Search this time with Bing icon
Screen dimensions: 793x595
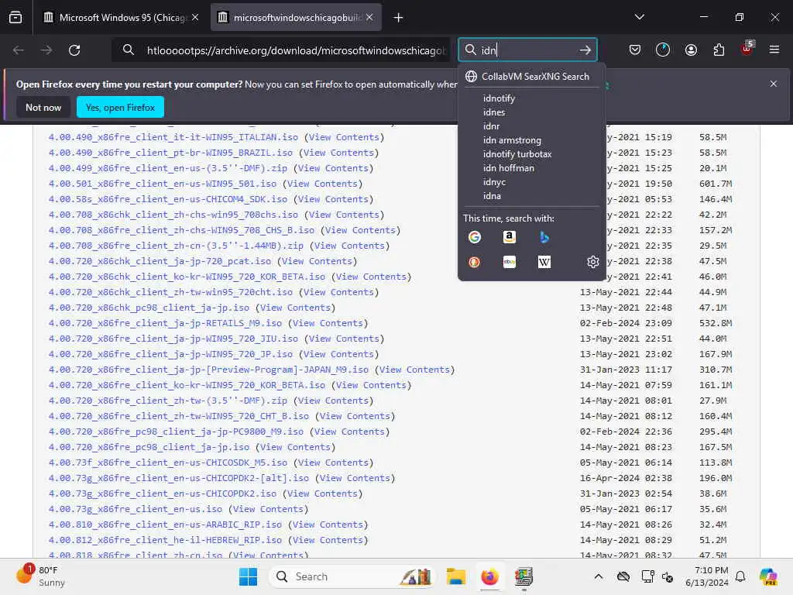click(x=544, y=237)
